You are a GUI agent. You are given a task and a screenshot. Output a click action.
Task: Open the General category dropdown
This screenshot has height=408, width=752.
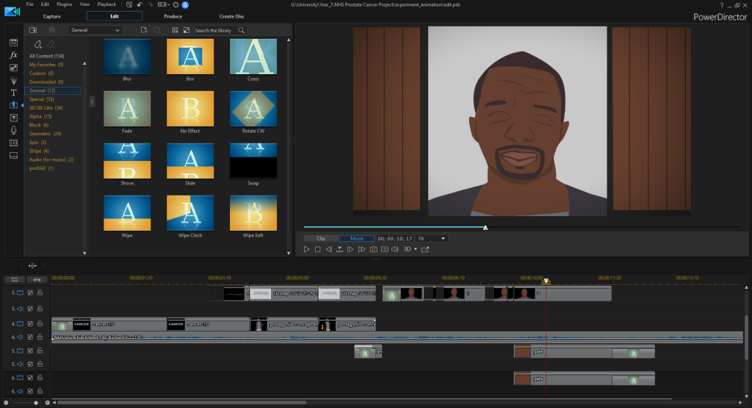coord(95,30)
